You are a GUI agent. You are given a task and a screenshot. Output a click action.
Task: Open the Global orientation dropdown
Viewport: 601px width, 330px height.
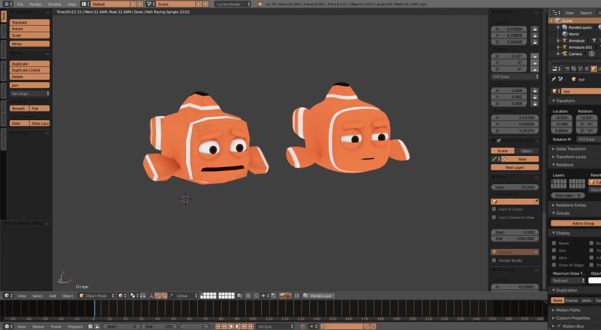(x=186, y=295)
